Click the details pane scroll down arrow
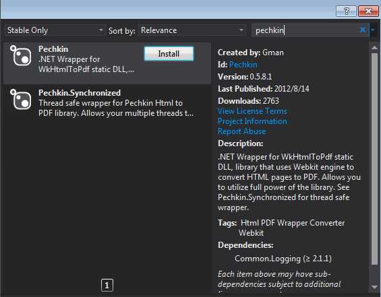381x297 pixels. click(x=374, y=288)
